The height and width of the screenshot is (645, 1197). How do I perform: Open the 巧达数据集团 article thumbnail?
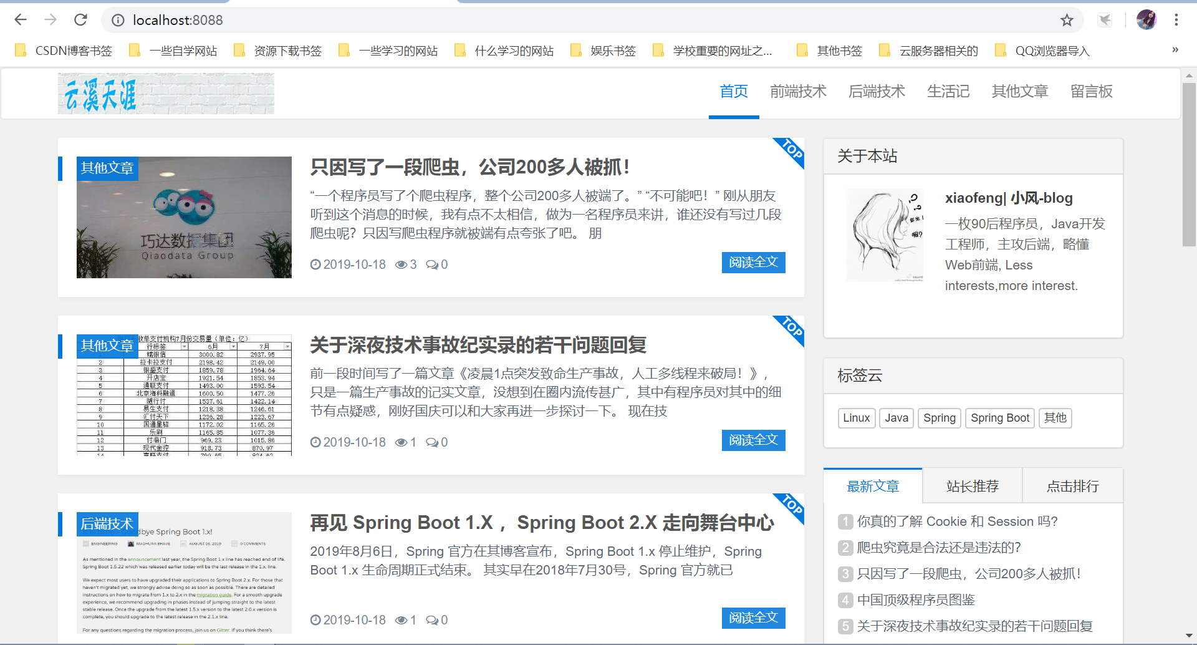[184, 217]
